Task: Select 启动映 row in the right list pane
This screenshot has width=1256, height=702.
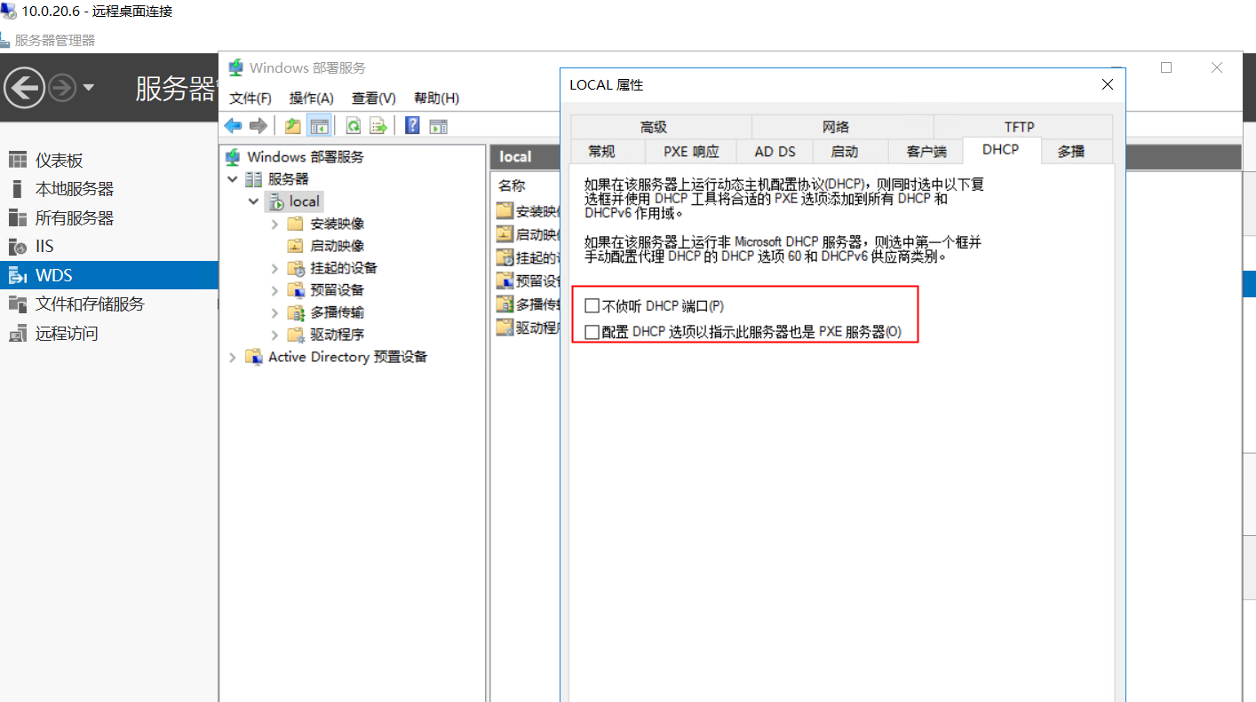Action: tap(528, 235)
